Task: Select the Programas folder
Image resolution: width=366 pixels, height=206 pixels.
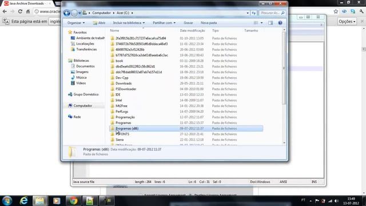Action: pyautogui.click(x=124, y=122)
